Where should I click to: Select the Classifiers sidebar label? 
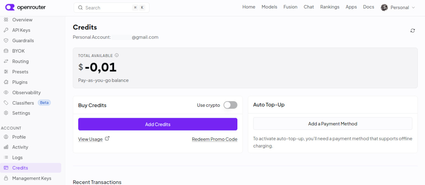[23, 103]
